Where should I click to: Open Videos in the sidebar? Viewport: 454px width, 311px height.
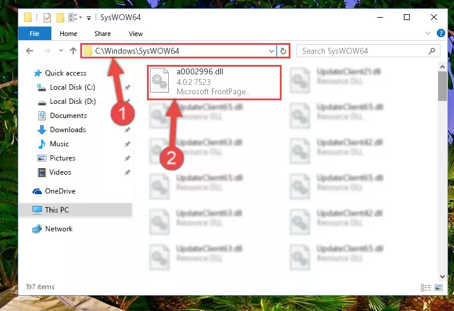tap(60, 172)
